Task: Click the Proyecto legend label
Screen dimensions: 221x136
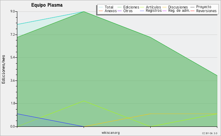Action: coord(204,7)
